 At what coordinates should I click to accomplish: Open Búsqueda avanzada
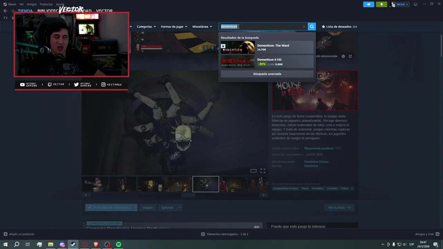click(x=267, y=74)
